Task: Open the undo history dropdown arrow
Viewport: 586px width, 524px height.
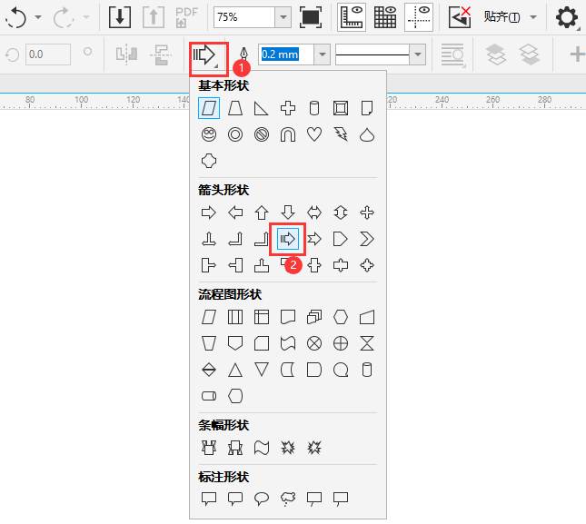Action: (x=38, y=17)
